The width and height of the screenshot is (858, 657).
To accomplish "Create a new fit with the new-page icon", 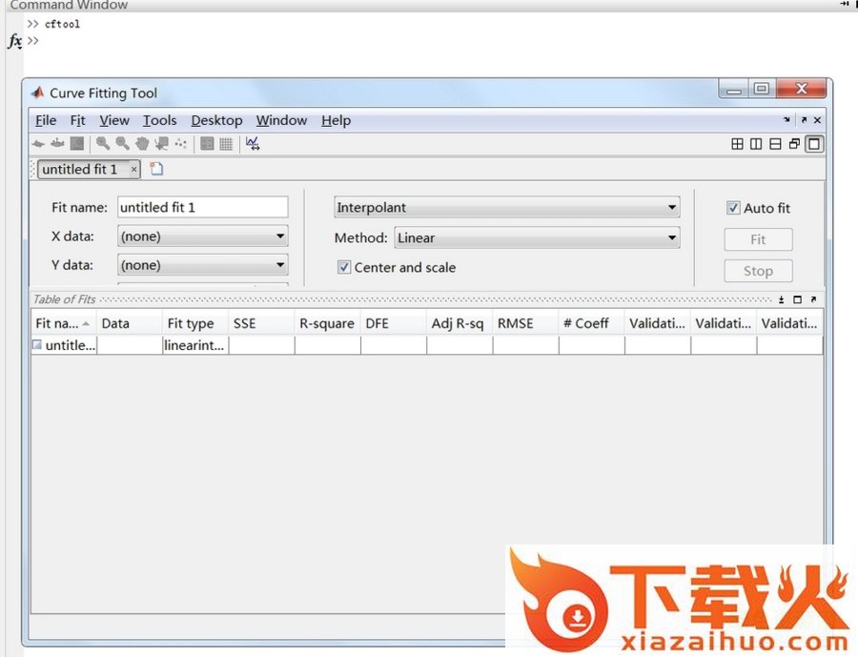I will 156,169.
